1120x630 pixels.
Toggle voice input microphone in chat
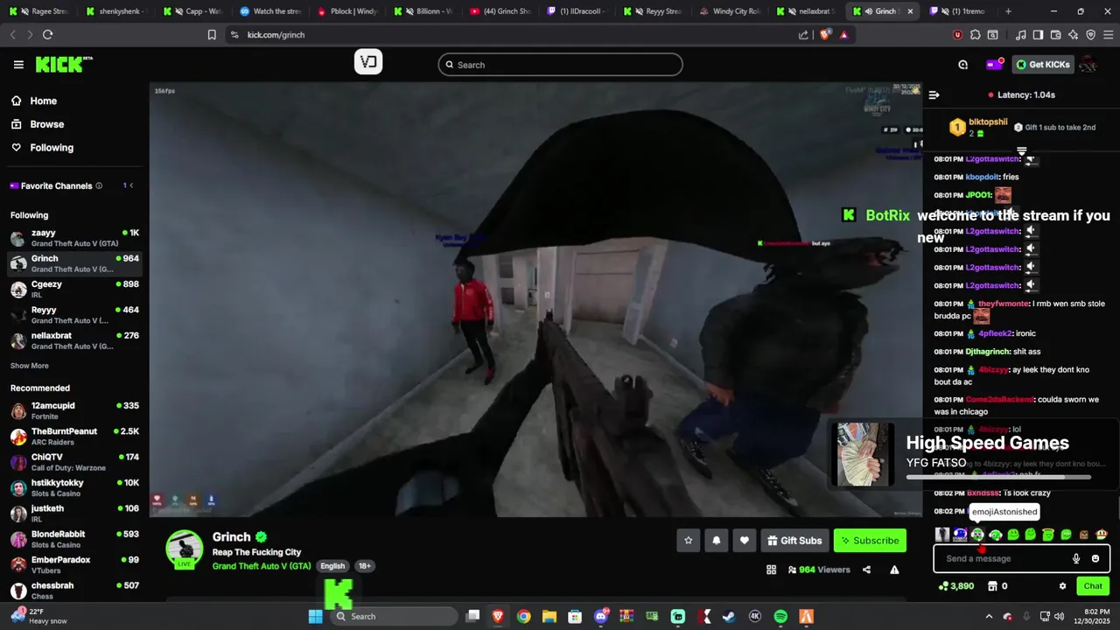tap(1076, 558)
